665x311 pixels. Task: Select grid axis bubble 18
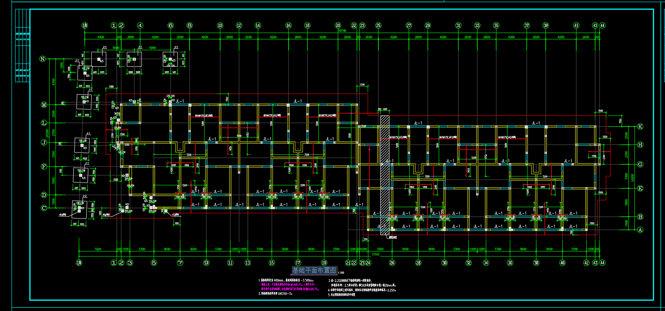308,26
